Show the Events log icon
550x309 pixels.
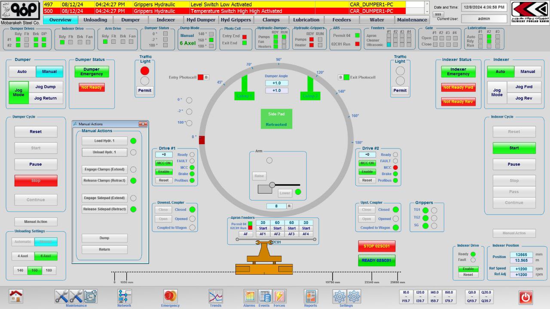point(265,296)
